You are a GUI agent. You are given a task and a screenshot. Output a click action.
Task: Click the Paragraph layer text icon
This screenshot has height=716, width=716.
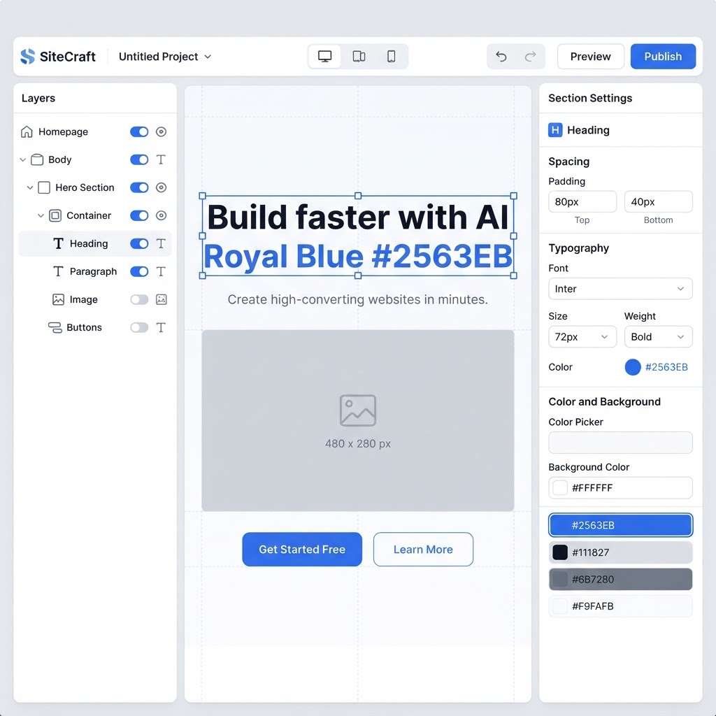point(58,271)
